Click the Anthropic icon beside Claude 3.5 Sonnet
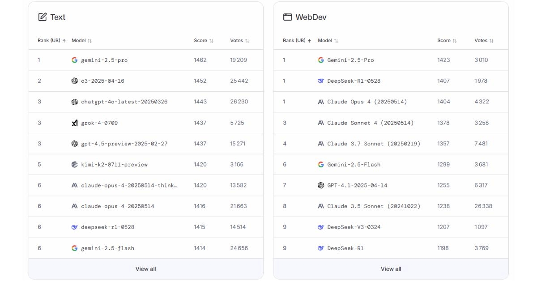The height and width of the screenshot is (281, 537). point(321,206)
